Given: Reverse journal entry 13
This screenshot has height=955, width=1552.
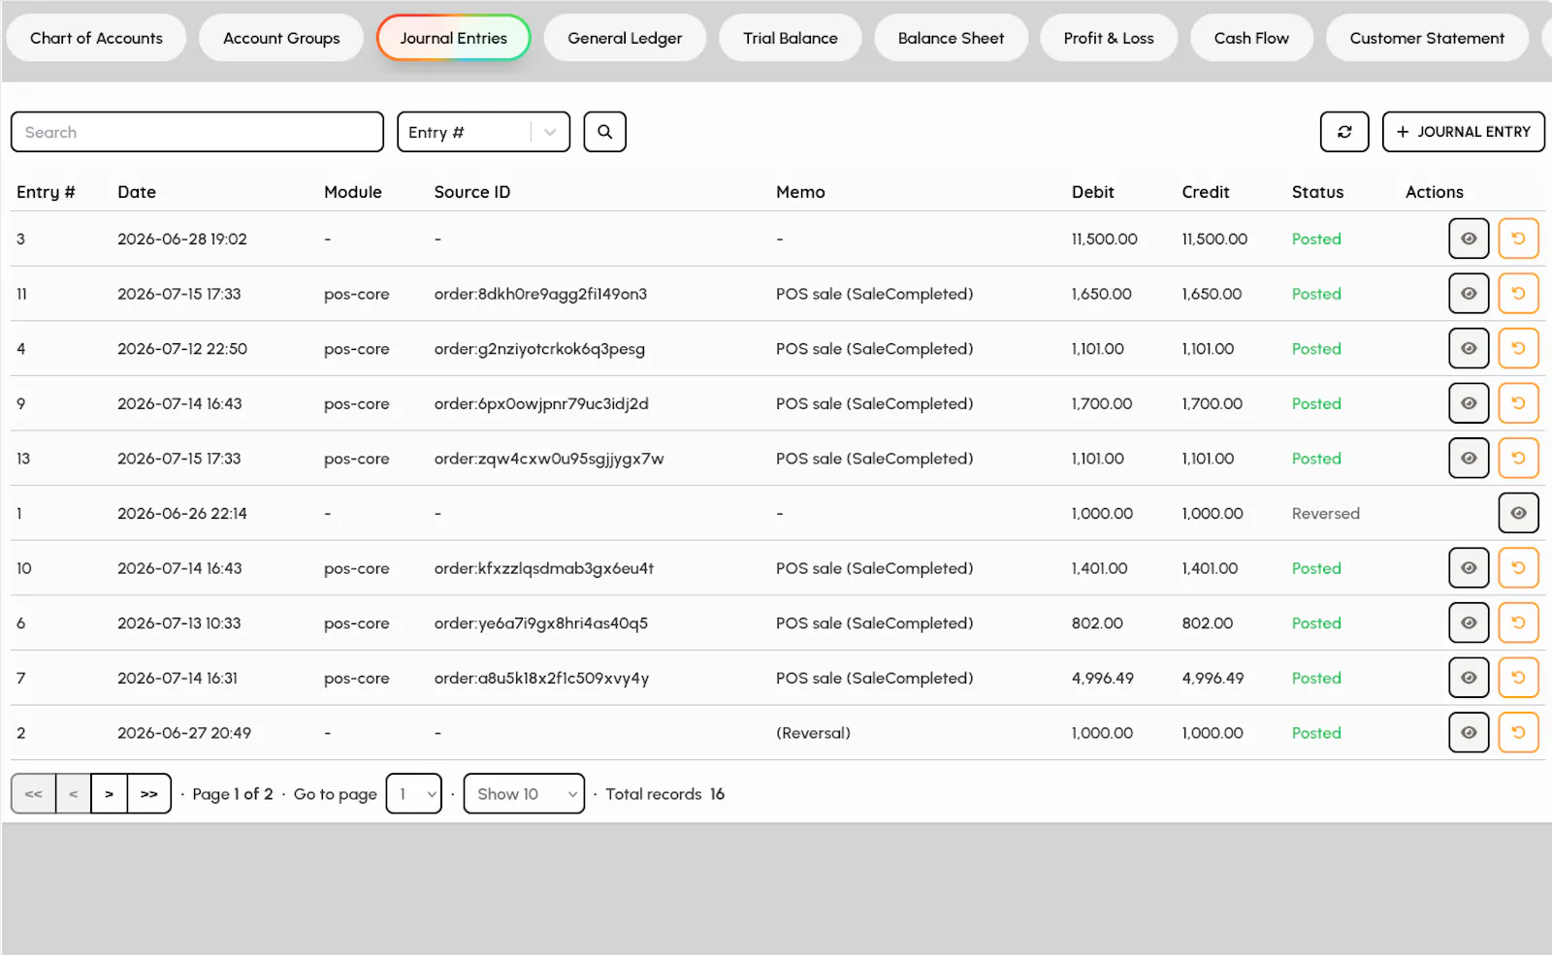Looking at the screenshot, I should click(1518, 459).
